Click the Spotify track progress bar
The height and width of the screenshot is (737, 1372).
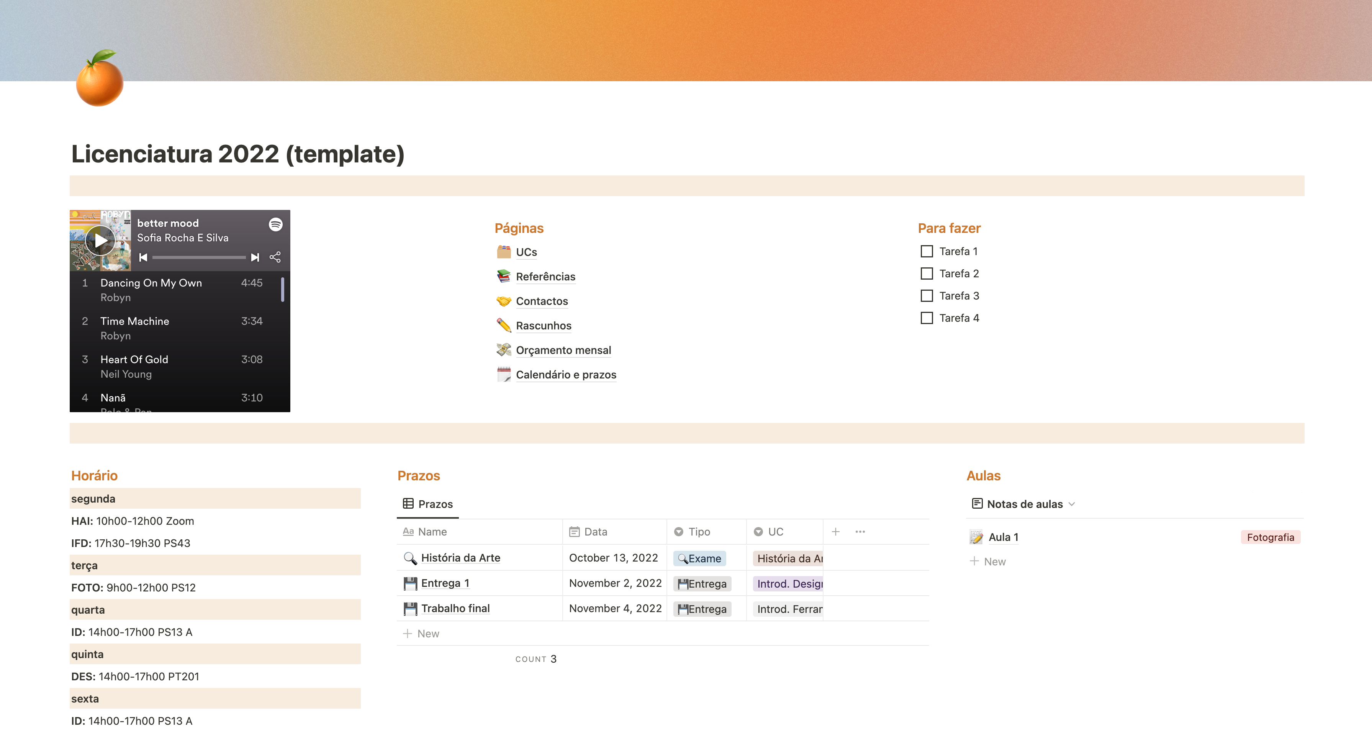(x=199, y=258)
